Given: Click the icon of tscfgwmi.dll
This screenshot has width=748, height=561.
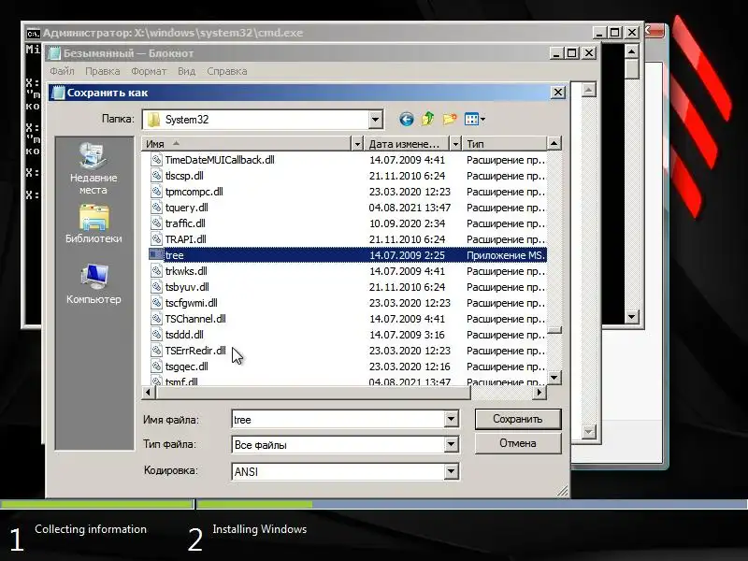Looking at the screenshot, I should click(156, 302).
